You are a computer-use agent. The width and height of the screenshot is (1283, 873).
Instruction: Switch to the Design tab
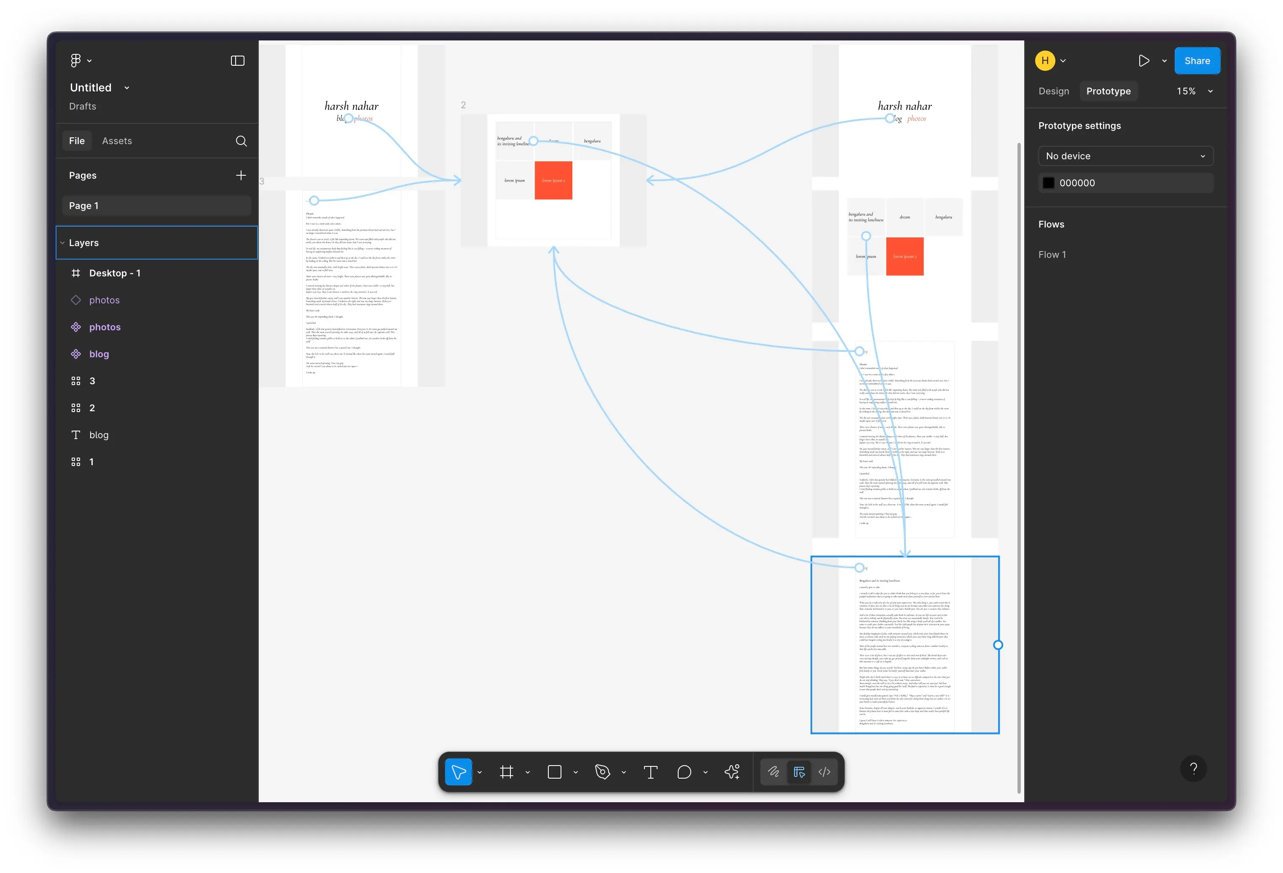pyautogui.click(x=1053, y=91)
